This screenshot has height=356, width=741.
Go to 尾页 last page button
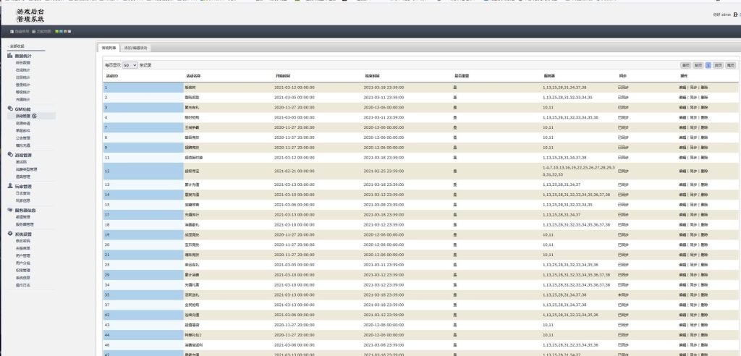tap(730, 65)
